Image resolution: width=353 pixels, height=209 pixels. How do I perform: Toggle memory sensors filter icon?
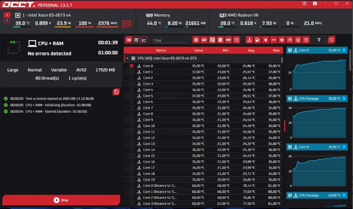[229, 40]
